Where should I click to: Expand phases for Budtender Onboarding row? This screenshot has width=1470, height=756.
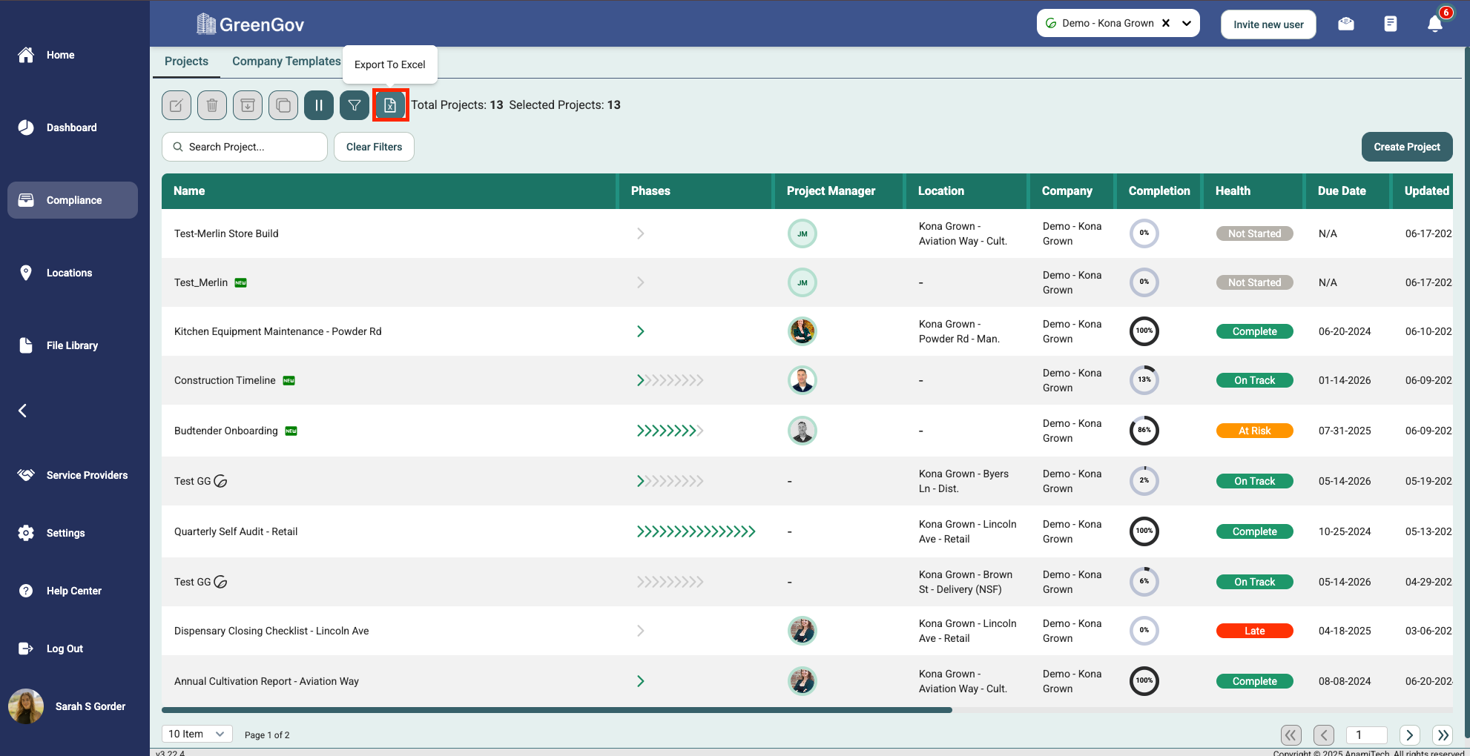coord(670,431)
